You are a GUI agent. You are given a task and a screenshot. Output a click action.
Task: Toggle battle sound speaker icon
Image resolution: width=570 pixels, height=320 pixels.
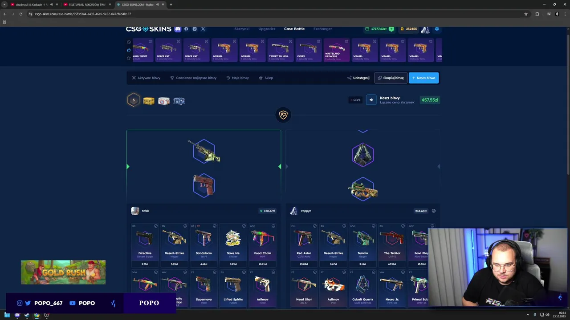click(371, 100)
